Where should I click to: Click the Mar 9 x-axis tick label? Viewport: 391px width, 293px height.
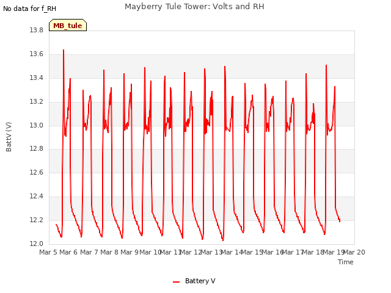[130, 252]
